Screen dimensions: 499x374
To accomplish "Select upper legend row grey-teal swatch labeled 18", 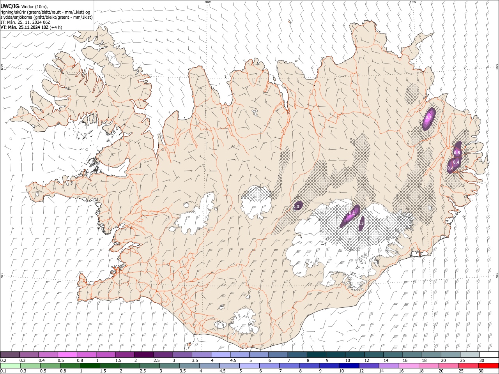I will point(432,355).
